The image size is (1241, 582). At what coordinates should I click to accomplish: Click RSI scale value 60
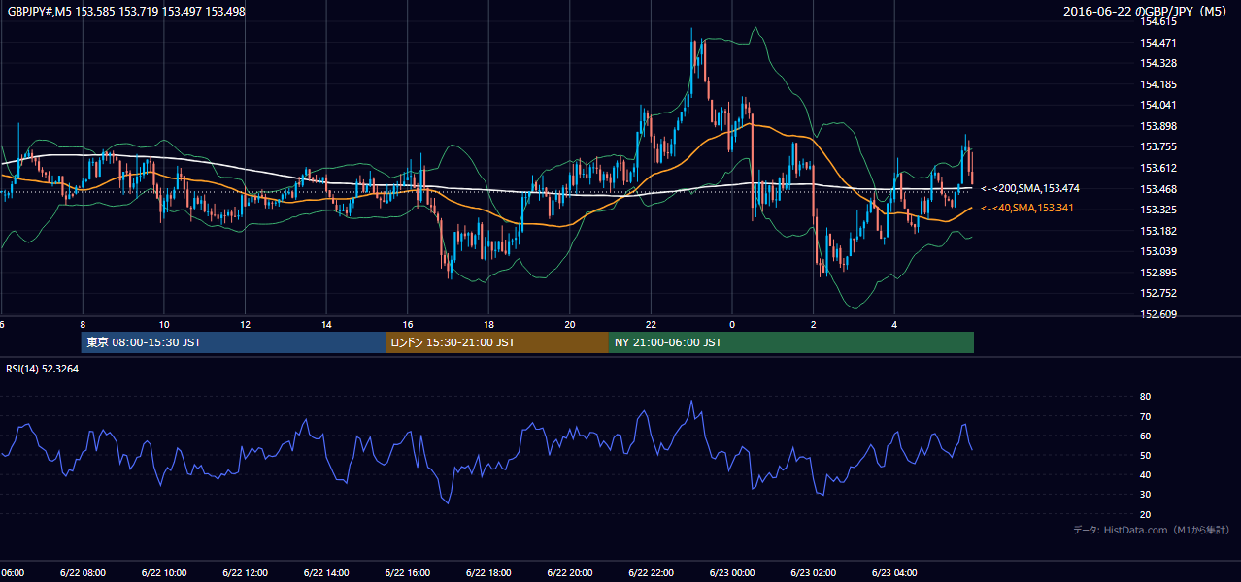[1145, 436]
